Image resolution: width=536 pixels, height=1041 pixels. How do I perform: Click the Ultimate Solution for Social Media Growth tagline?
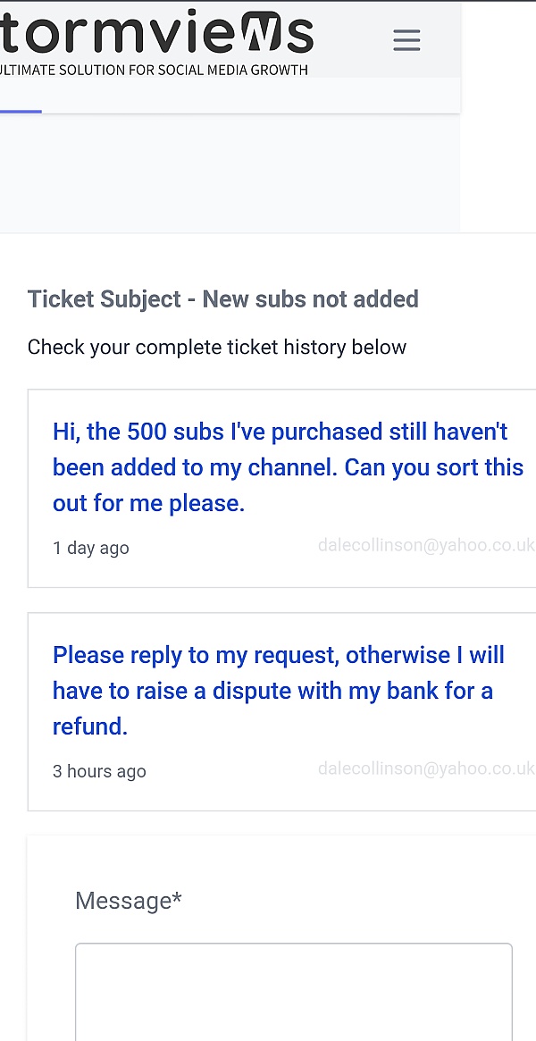pyautogui.click(x=154, y=70)
